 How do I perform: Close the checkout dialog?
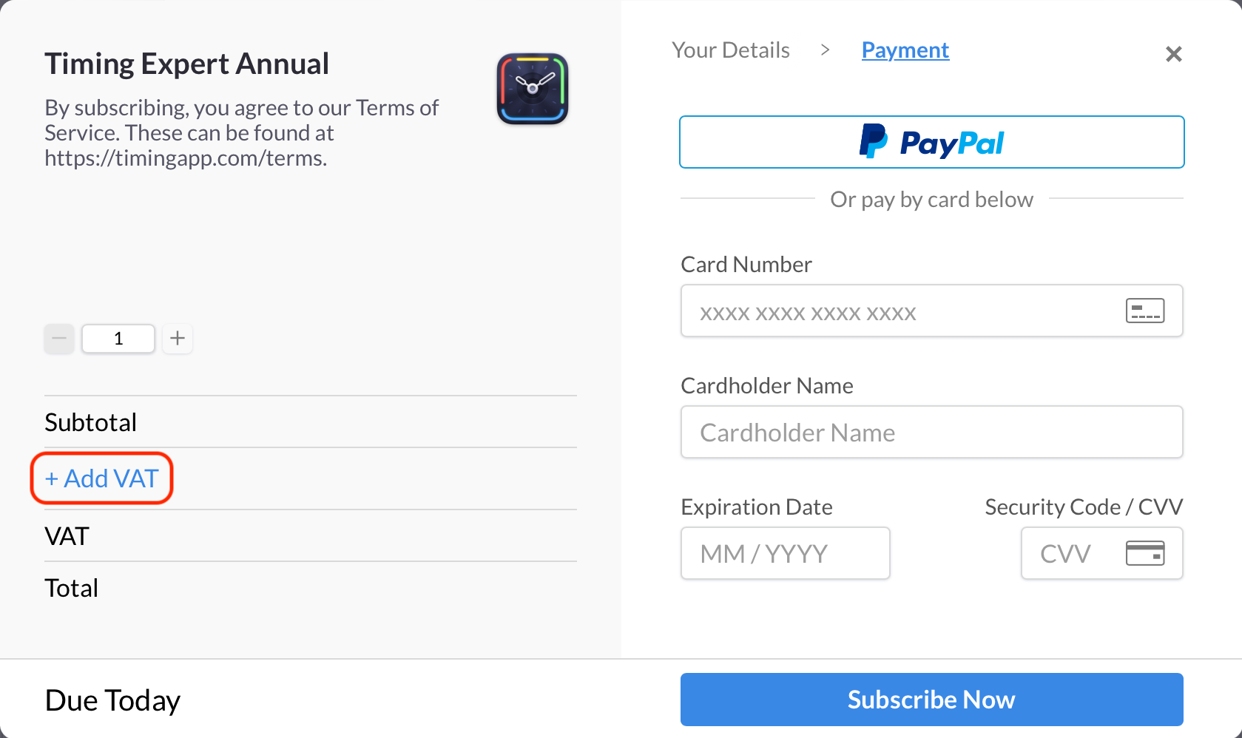(x=1173, y=53)
